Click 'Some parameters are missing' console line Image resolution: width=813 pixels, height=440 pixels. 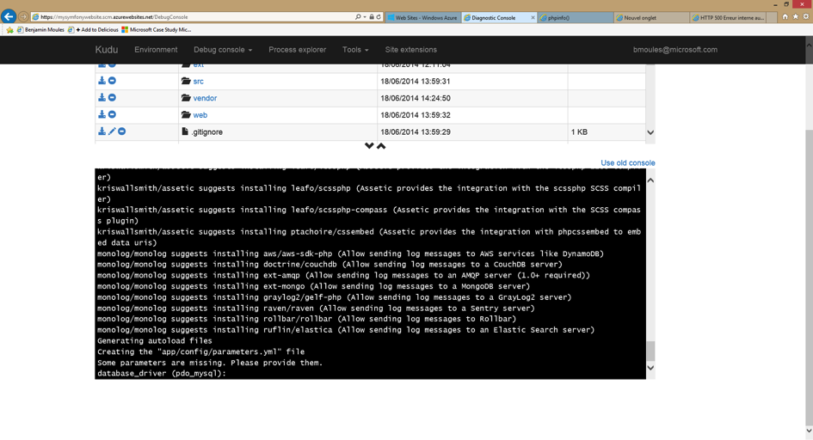[210, 363]
